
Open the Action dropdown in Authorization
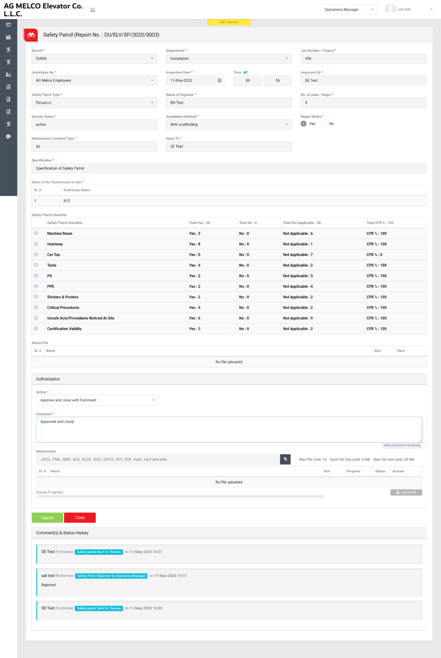[x=97, y=400]
